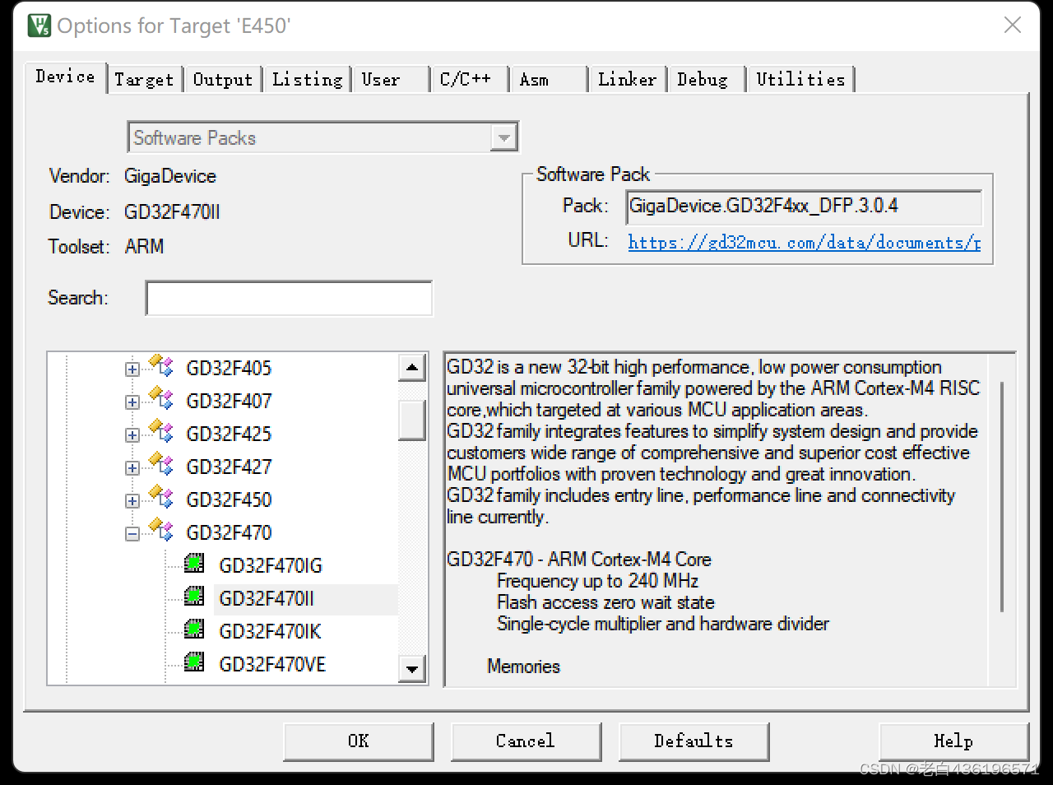The height and width of the screenshot is (785, 1053).
Task: Select the GD32F450 family row
Action: tap(229, 499)
